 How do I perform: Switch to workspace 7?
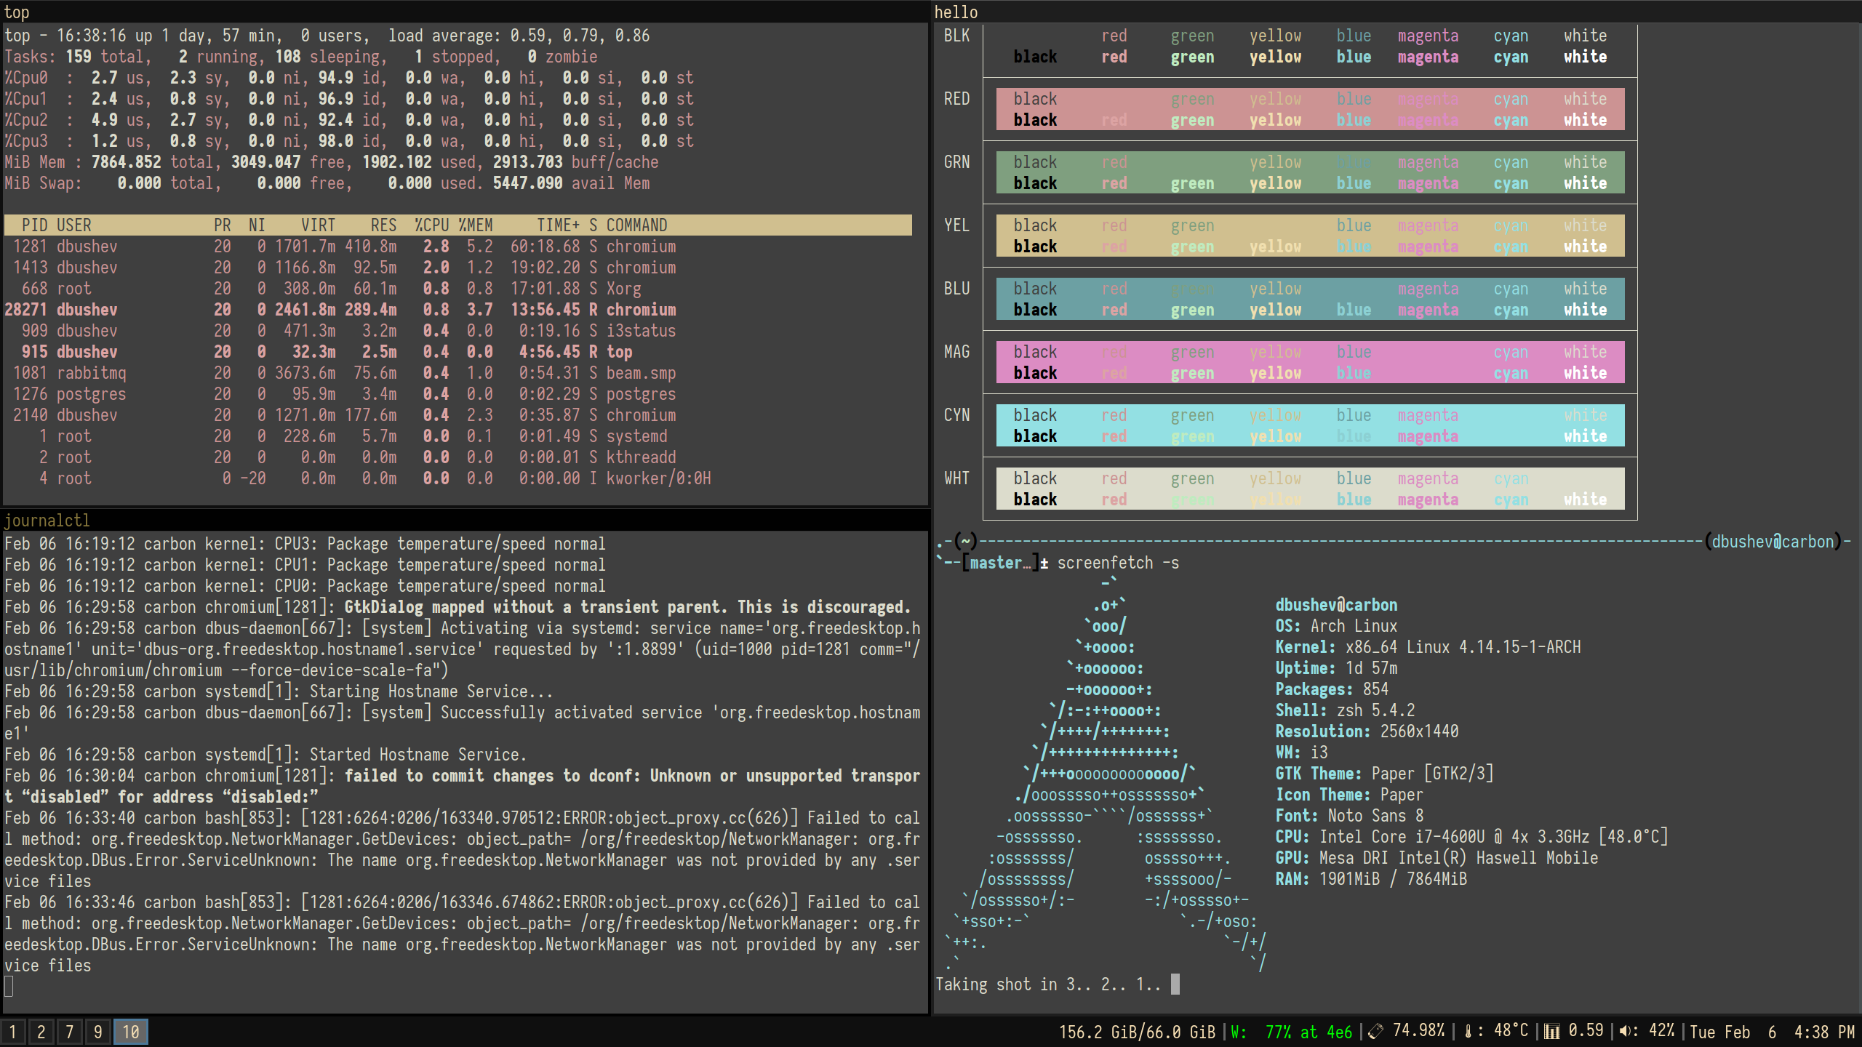tap(70, 1032)
